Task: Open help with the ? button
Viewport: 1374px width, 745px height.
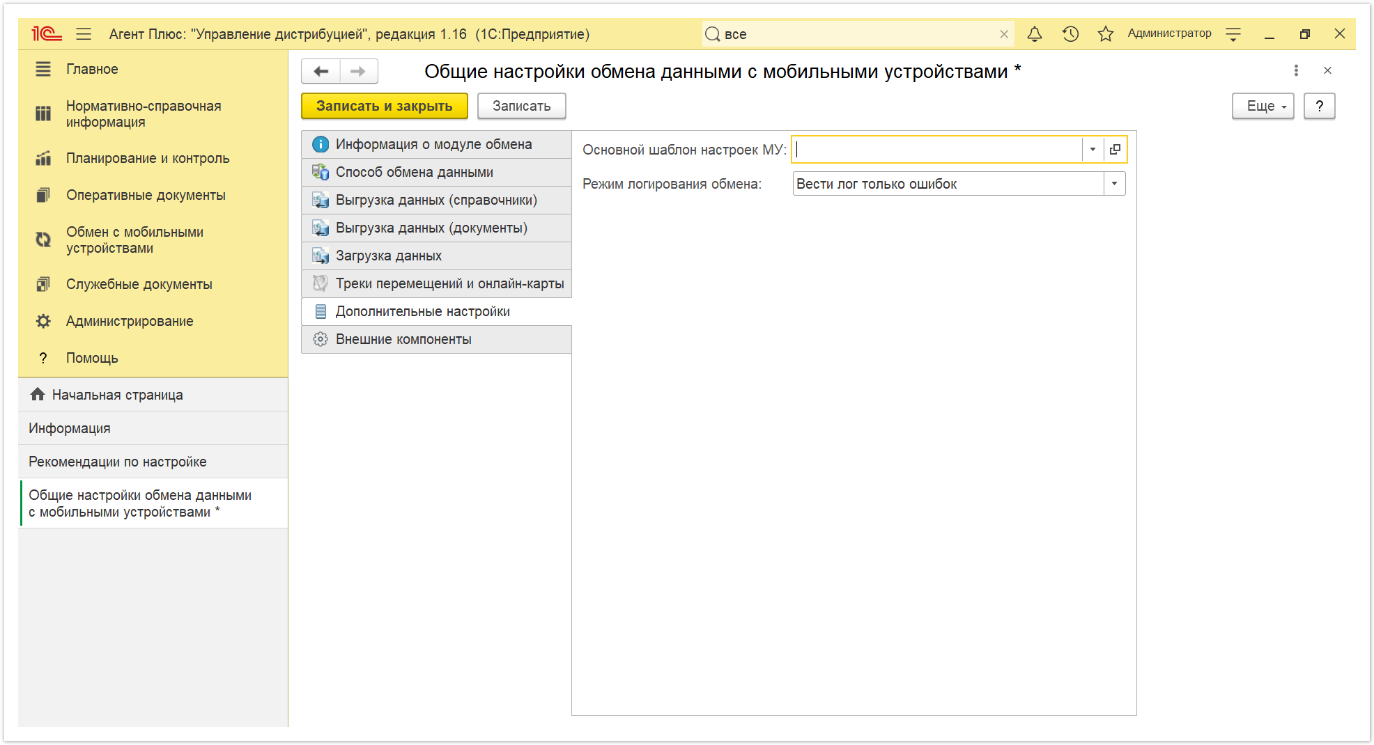Action: pyautogui.click(x=1319, y=106)
